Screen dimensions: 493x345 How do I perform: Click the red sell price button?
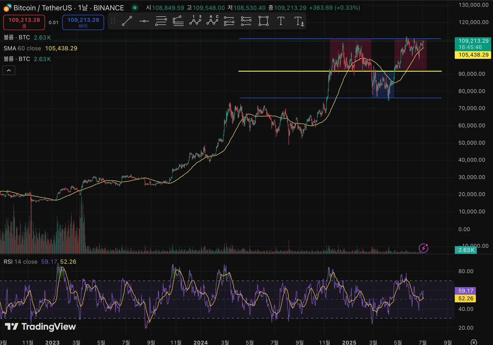(x=24, y=22)
